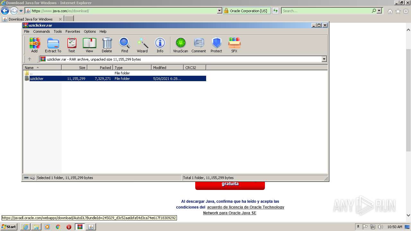Open the Wizard tool icon
Viewport: 411px width, 231px height.
[142, 45]
